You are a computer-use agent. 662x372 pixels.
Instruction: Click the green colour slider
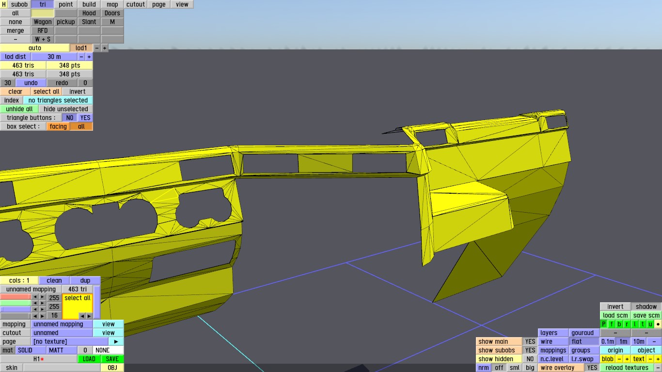pos(16,303)
